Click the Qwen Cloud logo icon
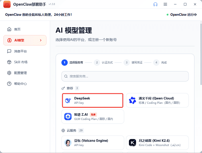 [x=132, y=100]
